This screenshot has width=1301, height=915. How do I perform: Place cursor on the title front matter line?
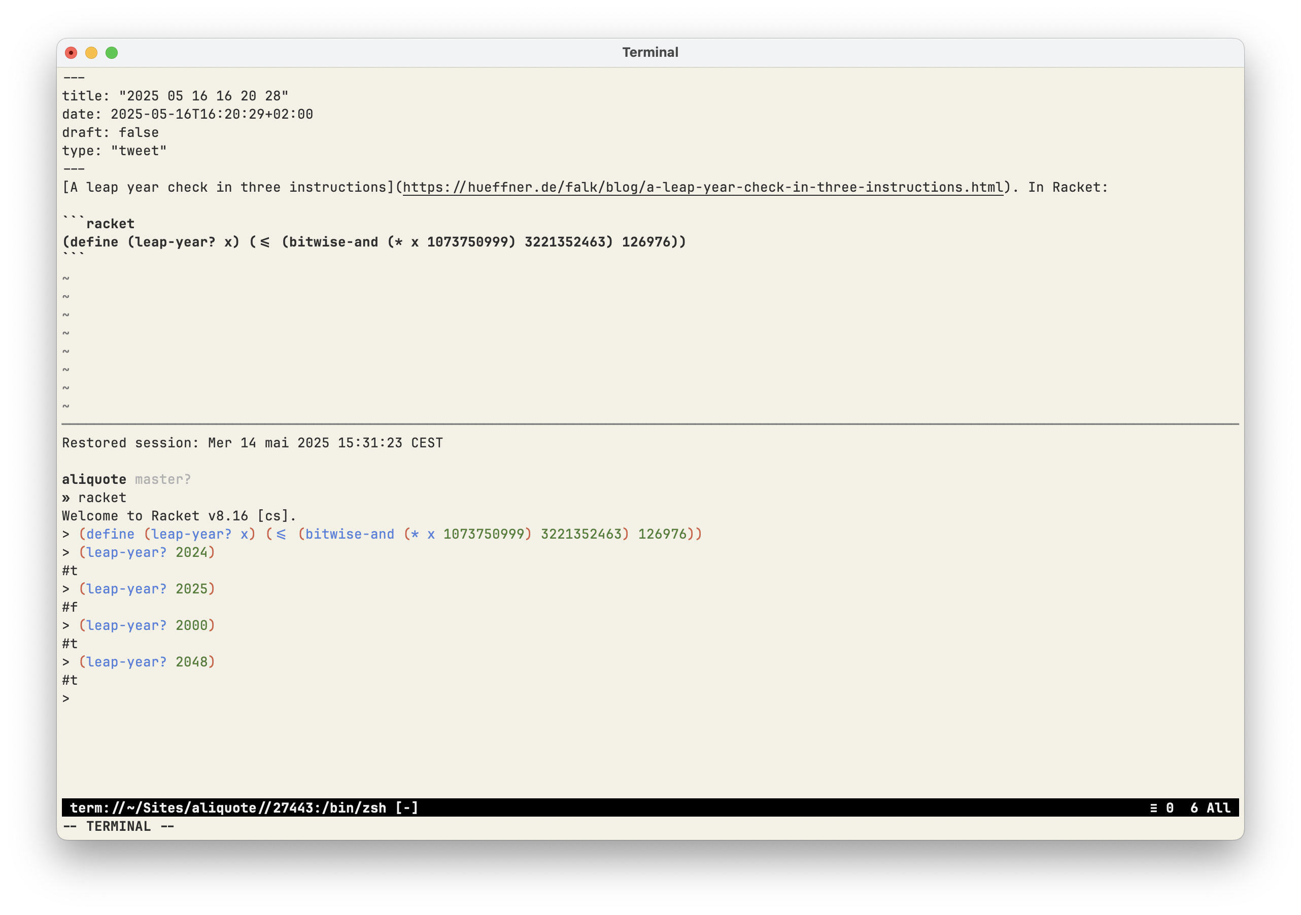(x=175, y=96)
